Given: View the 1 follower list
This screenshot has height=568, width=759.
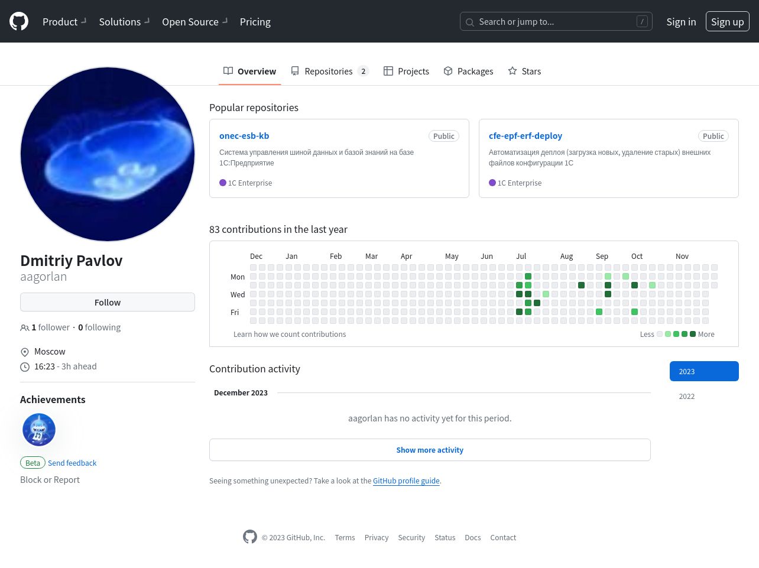Looking at the screenshot, I should tap(45, 327).
